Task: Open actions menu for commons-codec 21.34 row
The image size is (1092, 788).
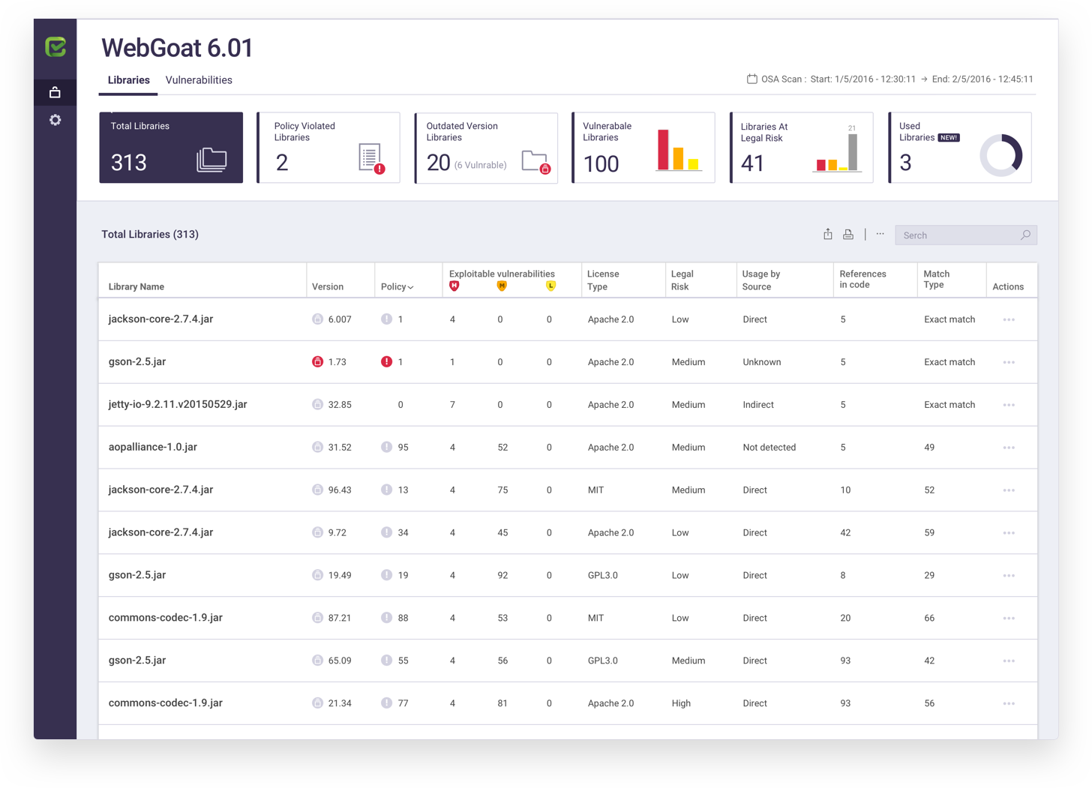Action: (1009, 704)
